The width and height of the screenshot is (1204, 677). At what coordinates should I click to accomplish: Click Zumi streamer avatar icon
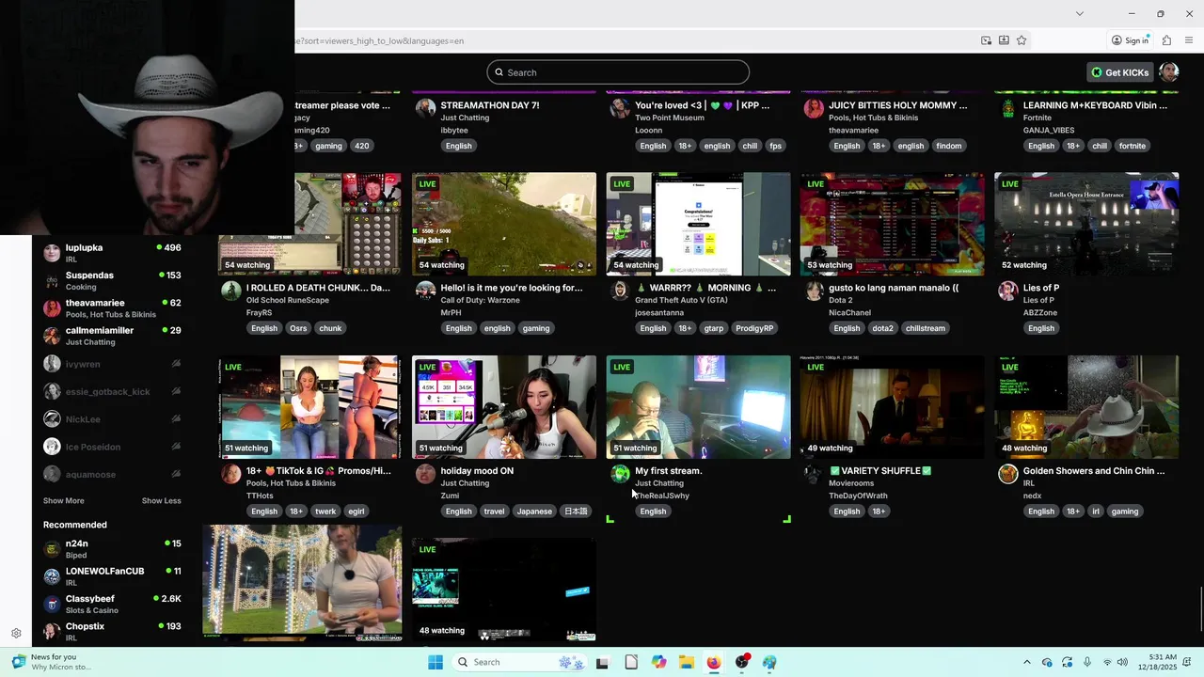426,474
